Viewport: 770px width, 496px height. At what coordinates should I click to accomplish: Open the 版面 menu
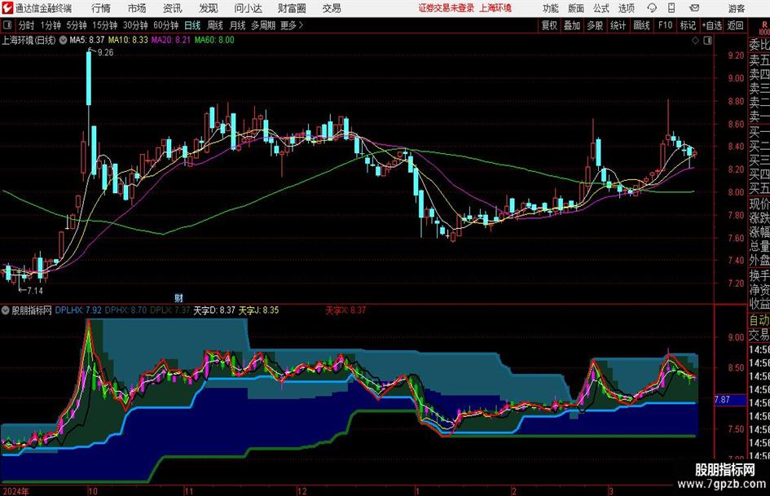576,8
